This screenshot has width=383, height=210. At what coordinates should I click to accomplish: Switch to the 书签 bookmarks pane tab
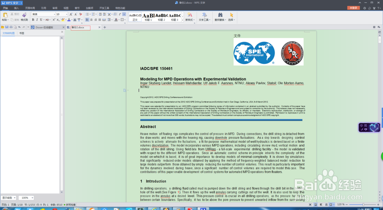point(22,33)
